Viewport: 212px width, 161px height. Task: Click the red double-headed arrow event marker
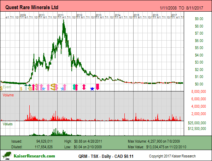84,87
